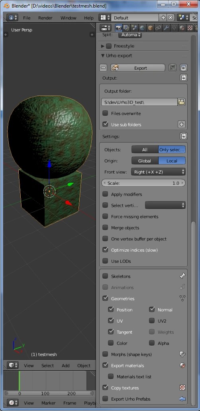Click the timeline frame range scrollbar
The width and height of the screenshot is (200, 411).
point(49,393)
